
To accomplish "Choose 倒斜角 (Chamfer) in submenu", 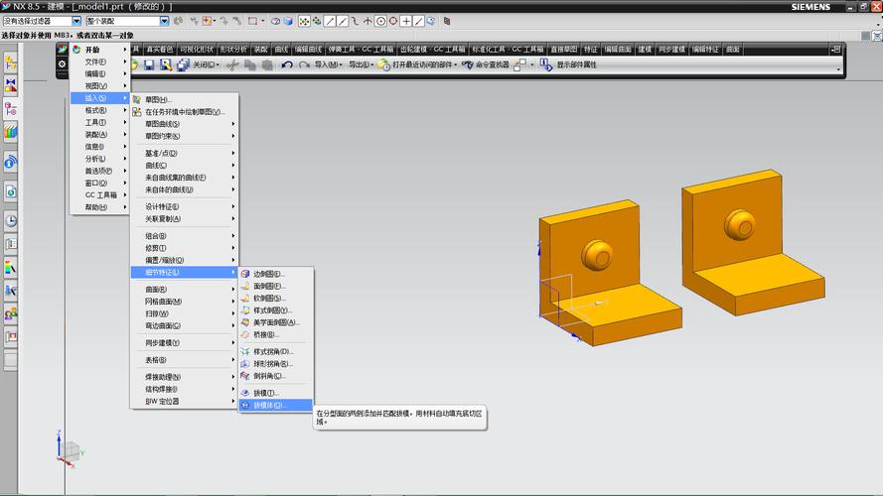I will click(x=267, y=376).
